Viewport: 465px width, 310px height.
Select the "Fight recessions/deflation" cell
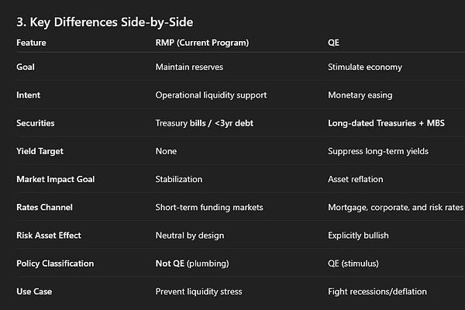click(x=379, y=291)
